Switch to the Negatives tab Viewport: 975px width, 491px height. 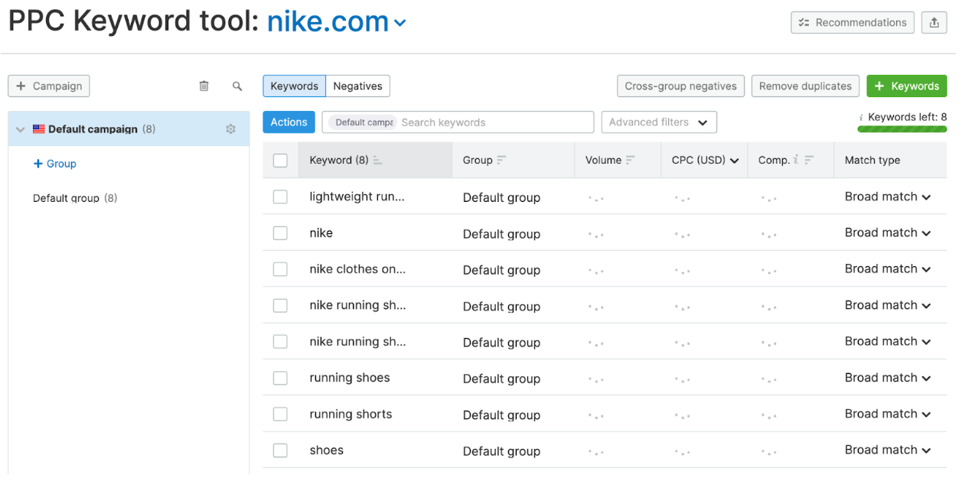click(357, 86)
